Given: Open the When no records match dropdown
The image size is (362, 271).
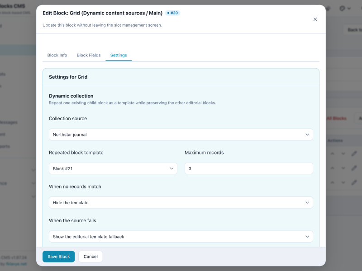Looking at the screenshot, I should 181,202.
